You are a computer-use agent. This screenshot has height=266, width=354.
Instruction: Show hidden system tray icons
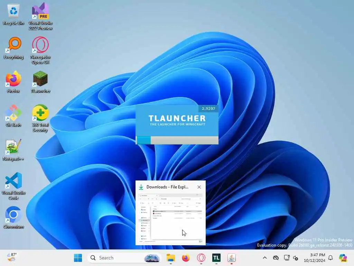265,258
